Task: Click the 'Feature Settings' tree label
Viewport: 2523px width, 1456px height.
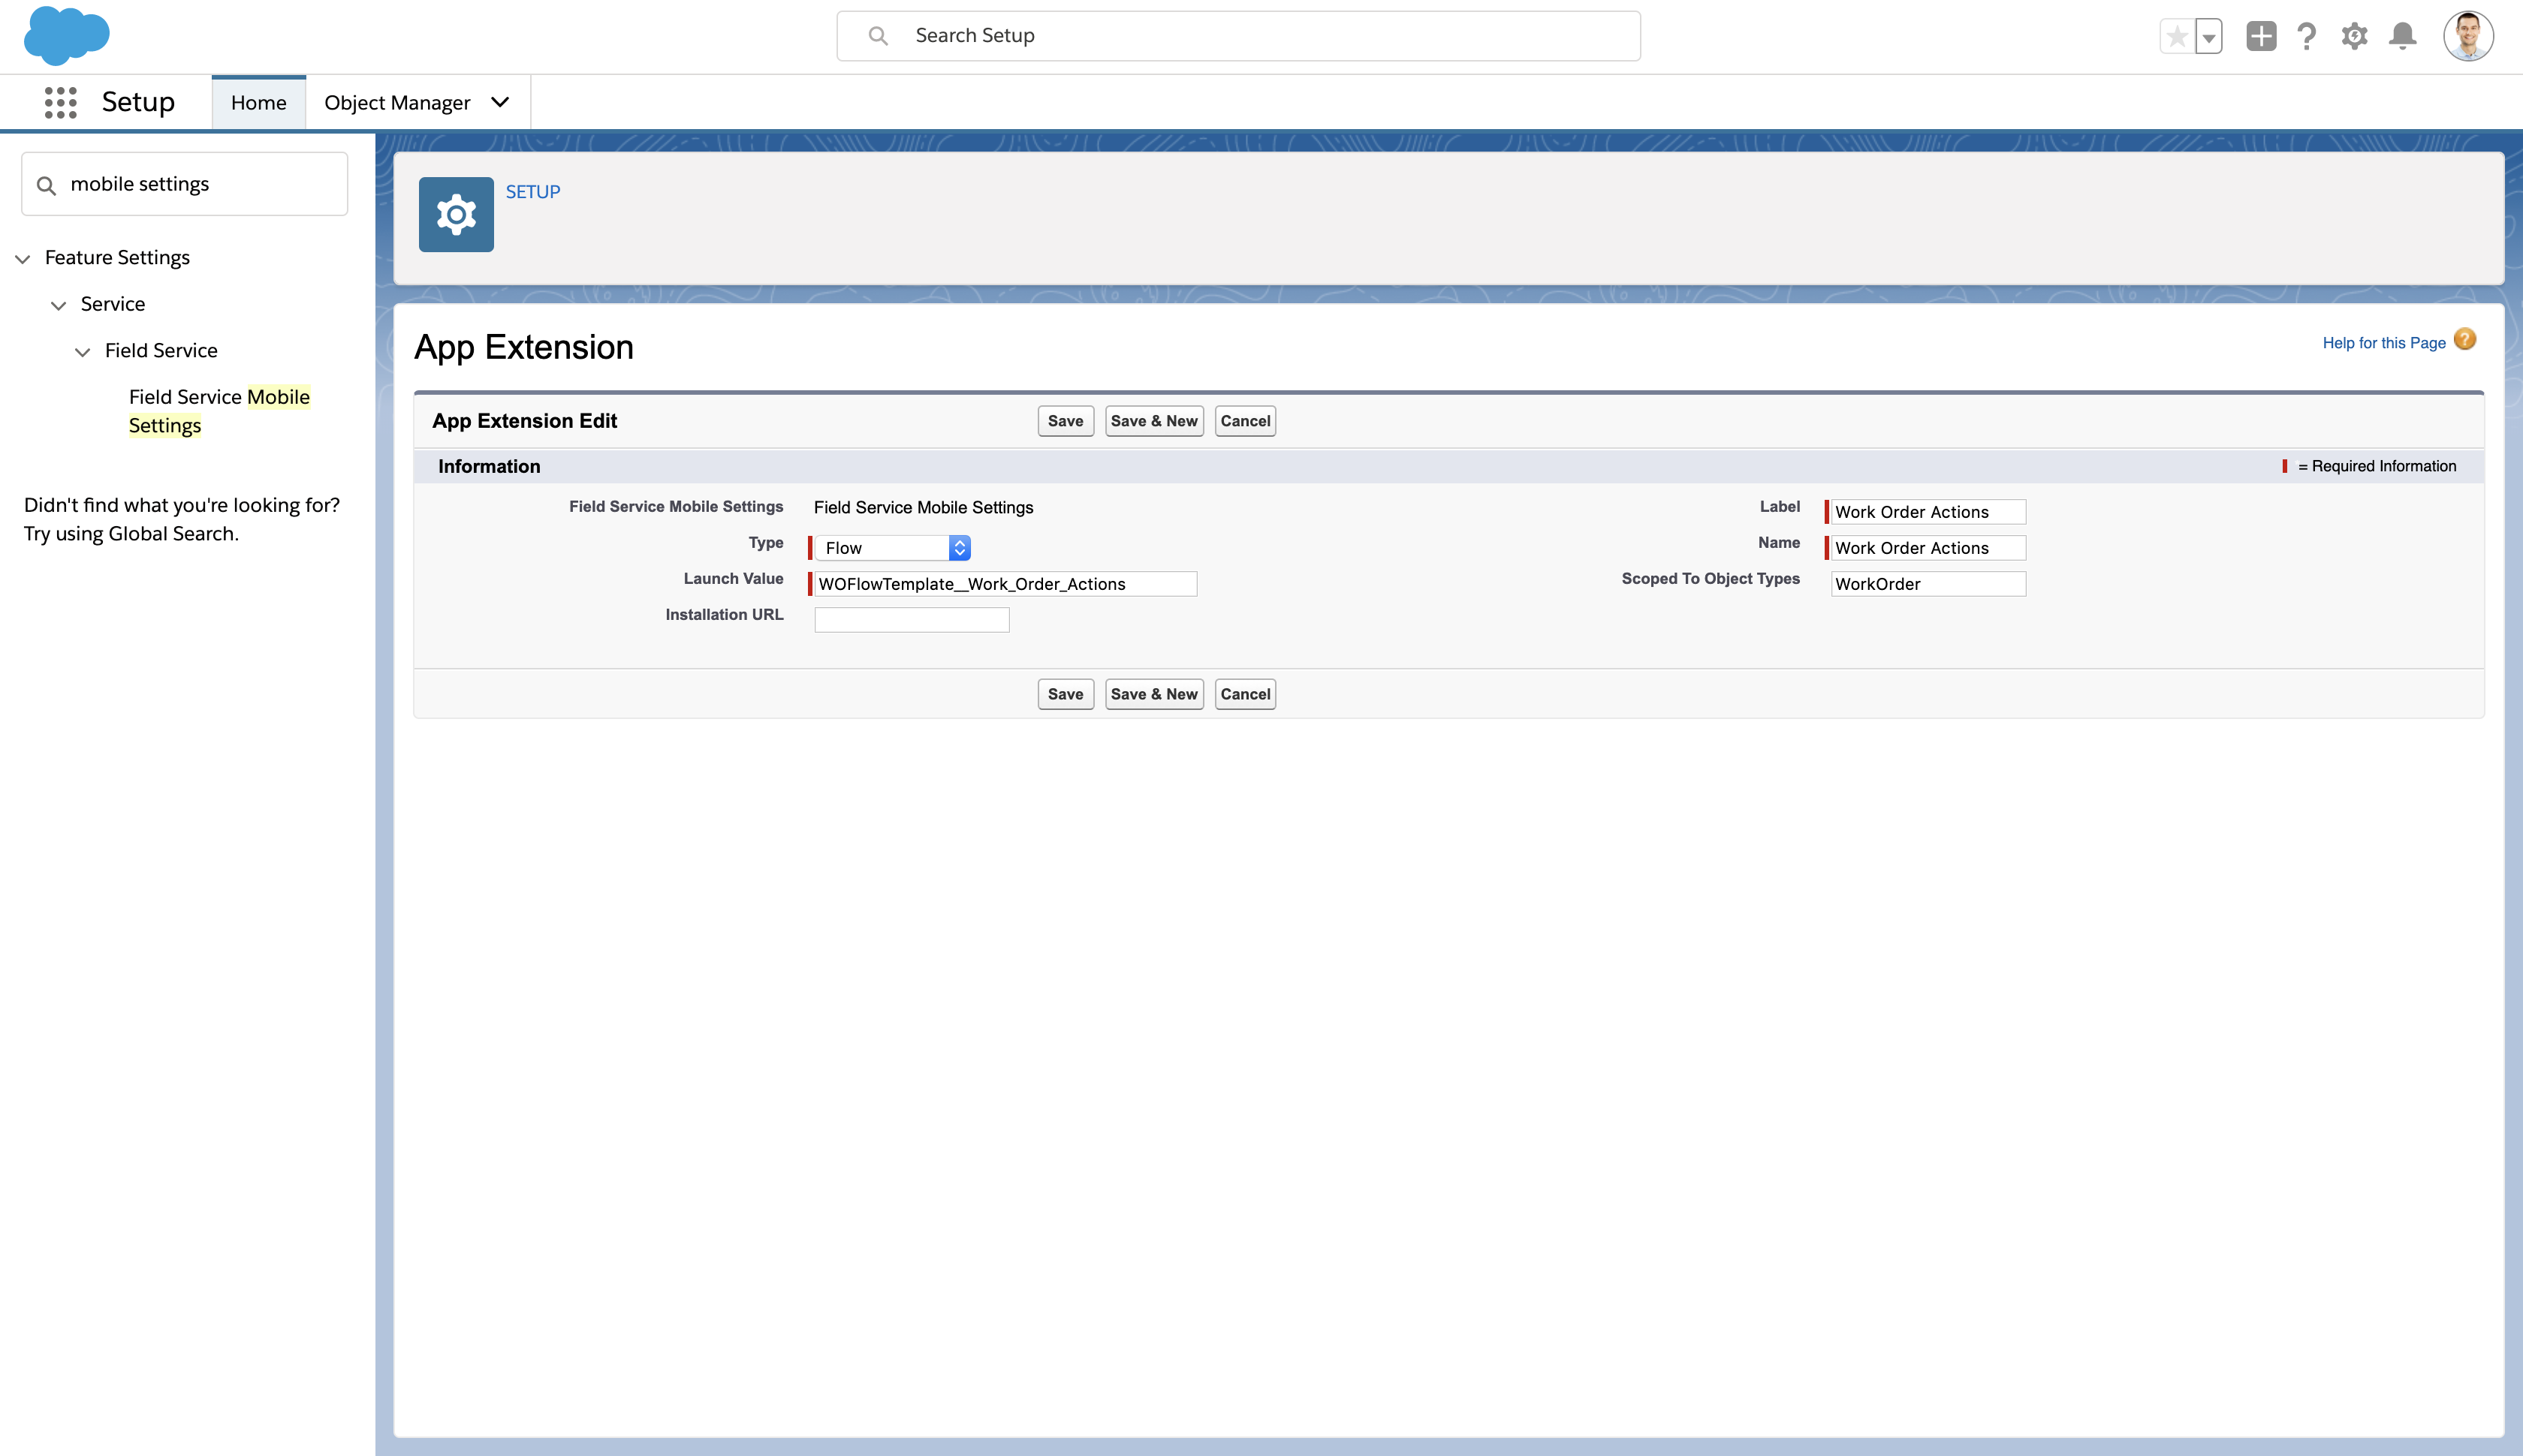Action: pos(117,258)
